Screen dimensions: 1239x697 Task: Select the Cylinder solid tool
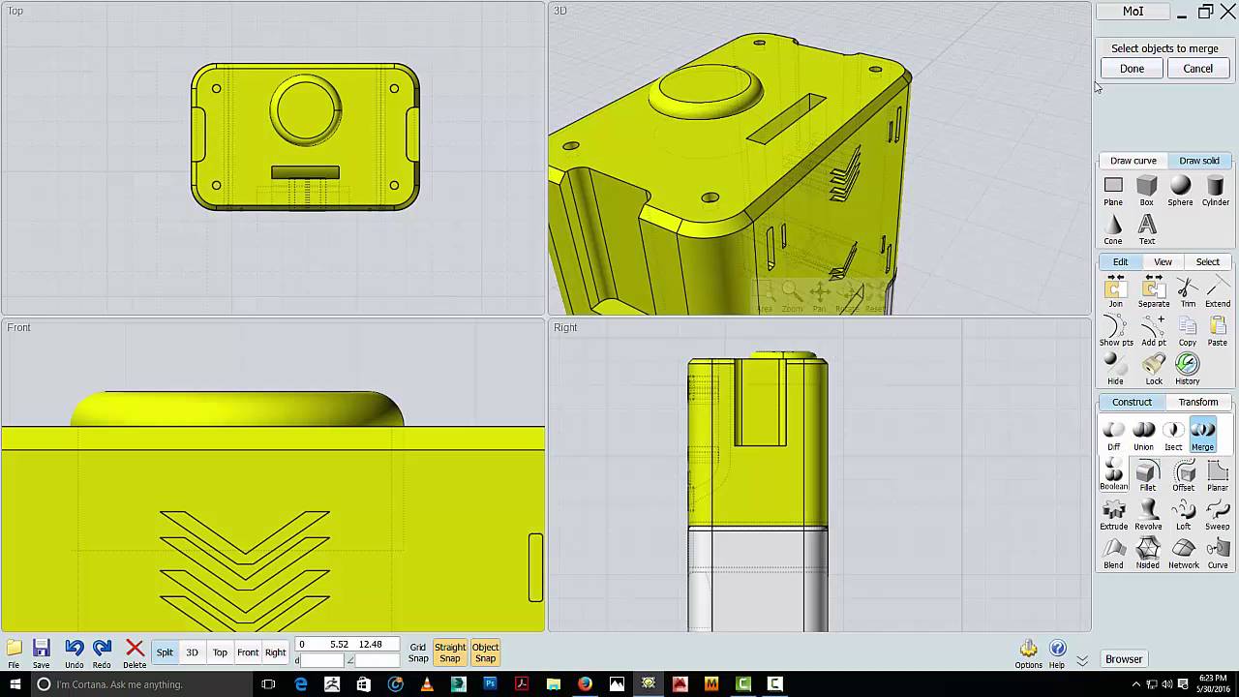pos(1216,190)
